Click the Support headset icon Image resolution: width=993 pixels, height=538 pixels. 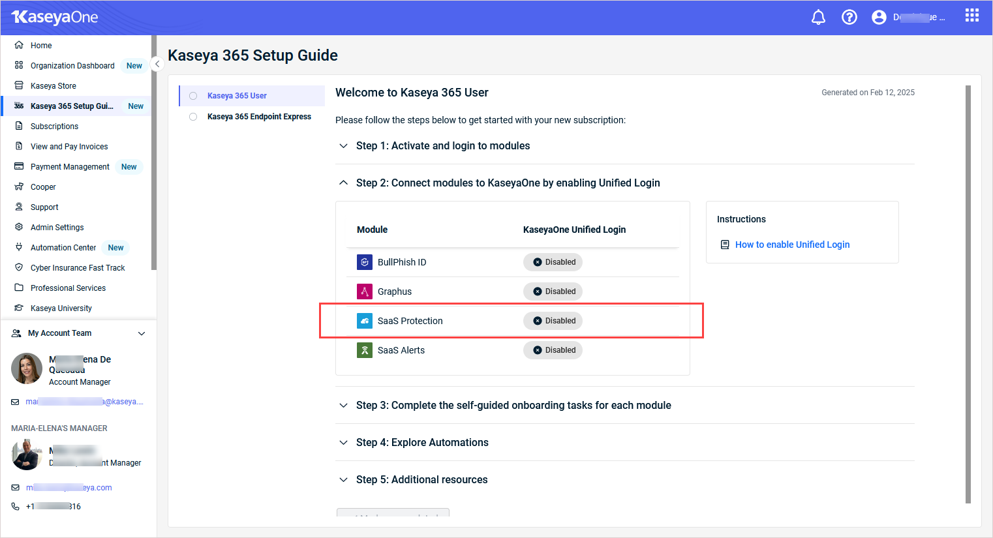pyautogui.click(x=19, y=207)
